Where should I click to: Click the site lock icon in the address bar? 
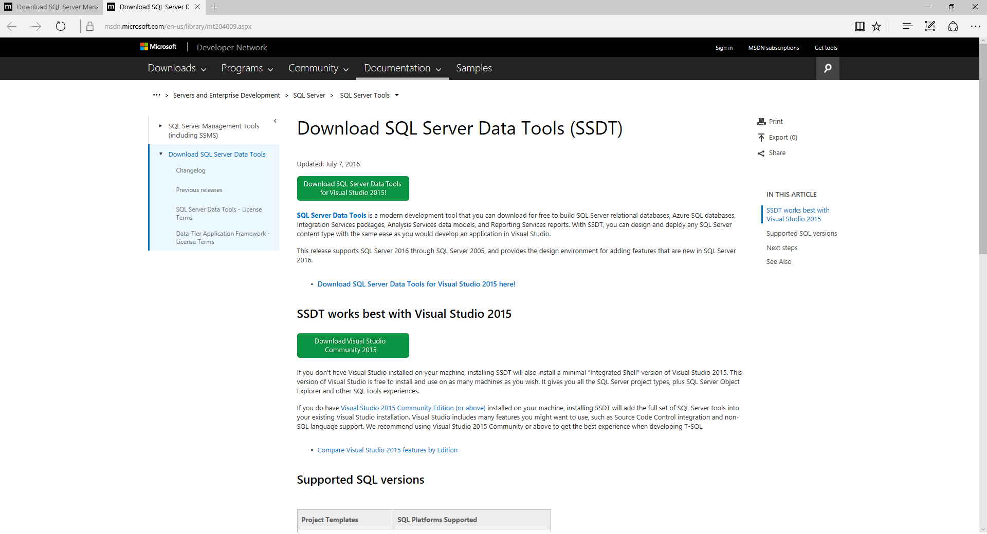pos(90,26)
